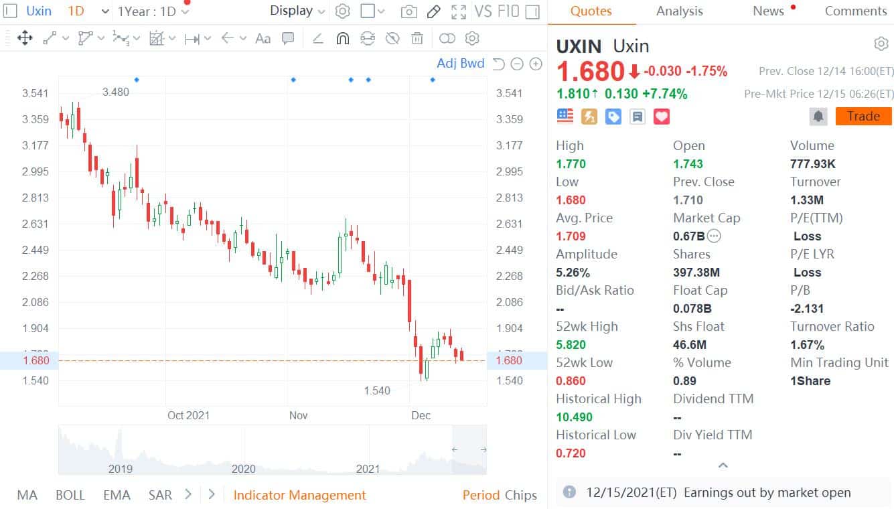The height and width of the screenshot is (509, 894).
Task: Open the 1Year : 1D timeframe dropdown
Action: point(147,11)
